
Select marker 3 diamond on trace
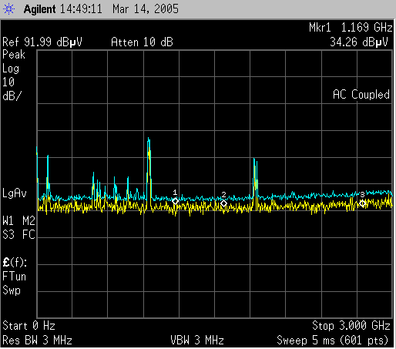tap(362, 203)
